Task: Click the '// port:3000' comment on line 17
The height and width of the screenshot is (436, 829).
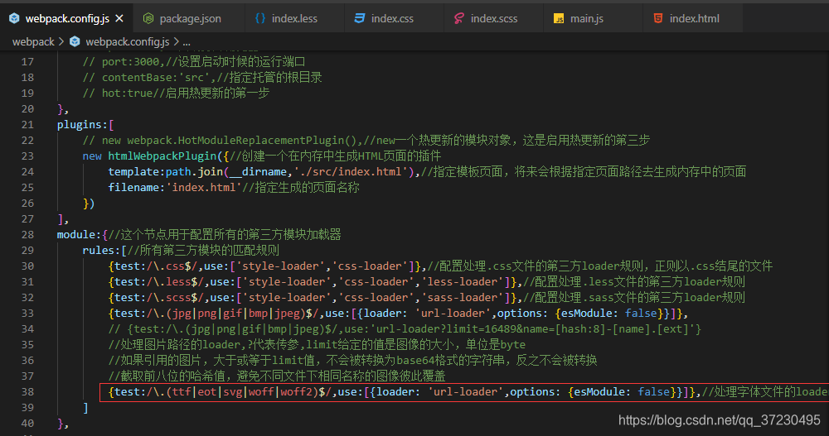Action: click(193, 61)
